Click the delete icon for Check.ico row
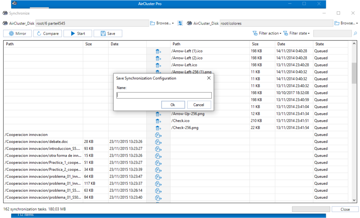Viewport: 360px width, 218px height. coord(158,121)
